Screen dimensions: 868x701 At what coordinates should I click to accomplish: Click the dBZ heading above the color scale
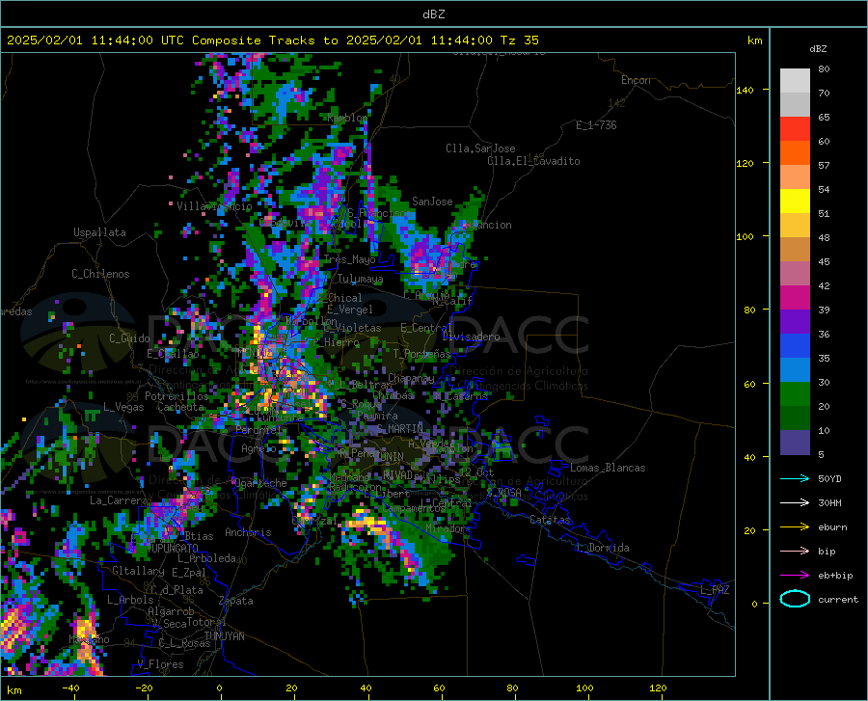818,48
